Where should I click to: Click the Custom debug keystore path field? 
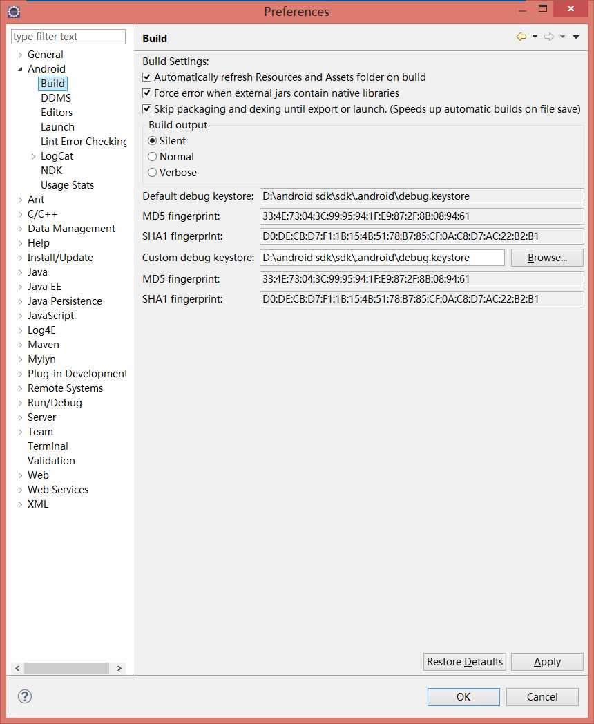[382, 258]
